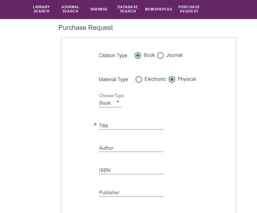The image size is (257, 213).
Task: Click the Citation Type label
Action: [113, 55]
